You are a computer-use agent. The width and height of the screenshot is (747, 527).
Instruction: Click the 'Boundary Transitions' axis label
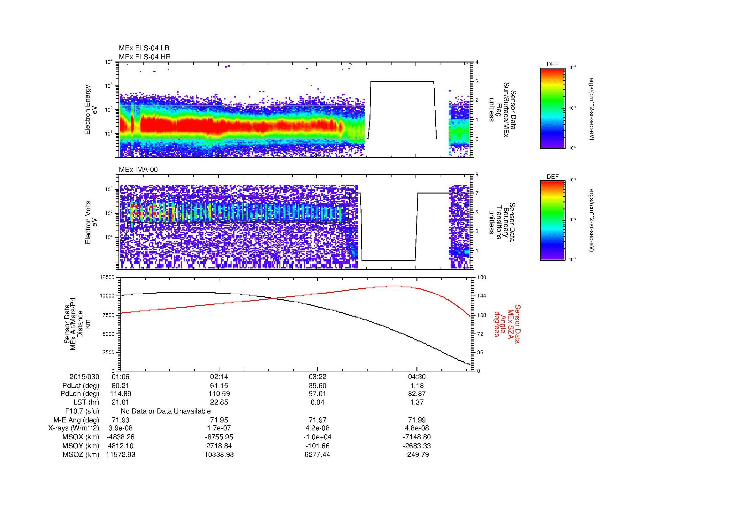[502, 222]
